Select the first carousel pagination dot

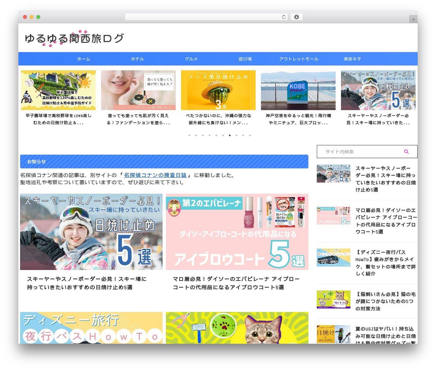[189, 136]
